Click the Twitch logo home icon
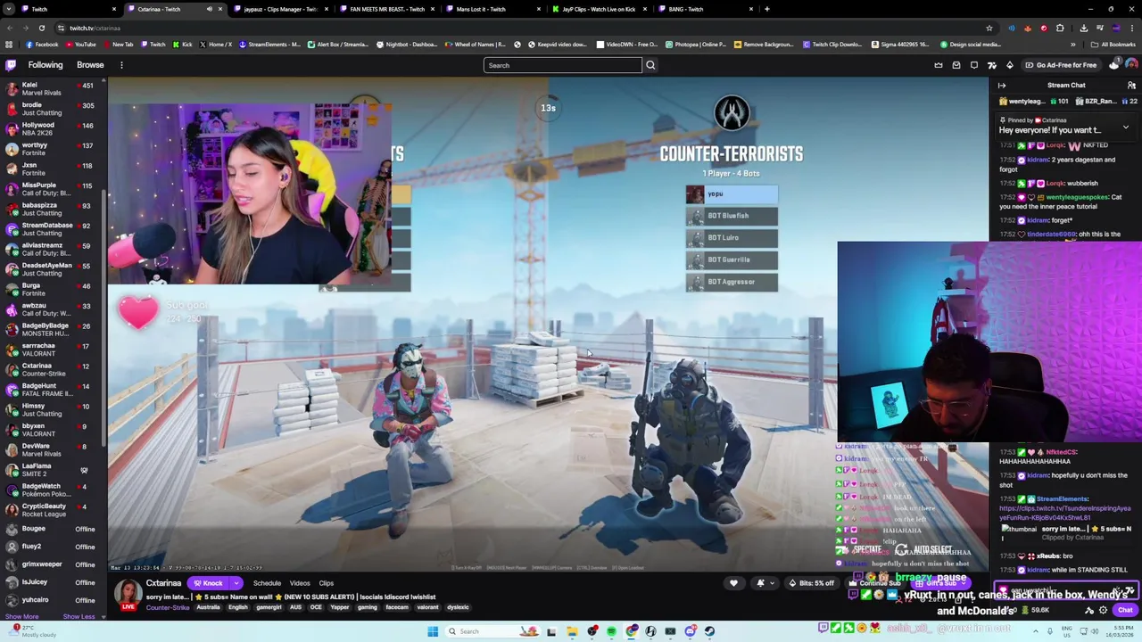Viewport: 1142px width, 642px height. (11, 65)
